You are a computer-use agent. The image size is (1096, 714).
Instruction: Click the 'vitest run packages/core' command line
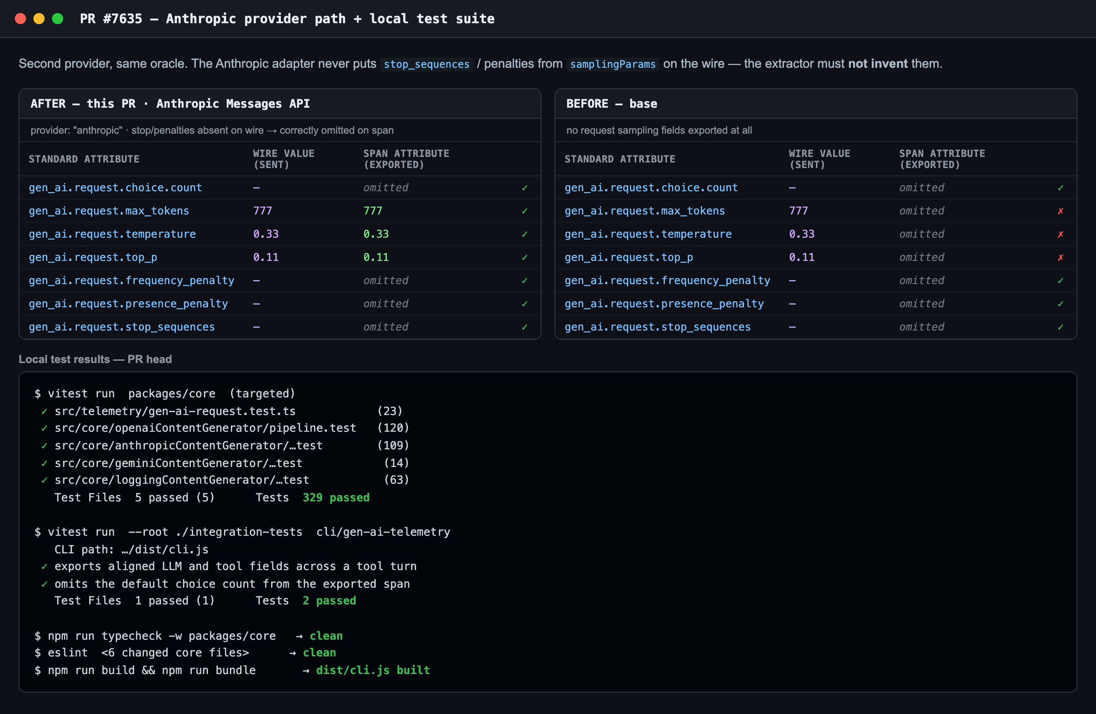point(165,394)
